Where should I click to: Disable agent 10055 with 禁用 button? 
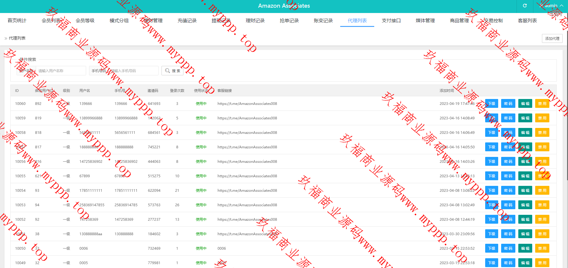coord(542,176)
